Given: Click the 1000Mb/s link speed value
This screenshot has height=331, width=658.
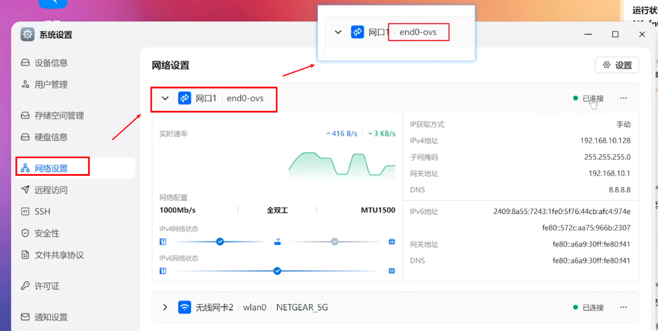Looking at the screenshot, I should click(177, 210).
